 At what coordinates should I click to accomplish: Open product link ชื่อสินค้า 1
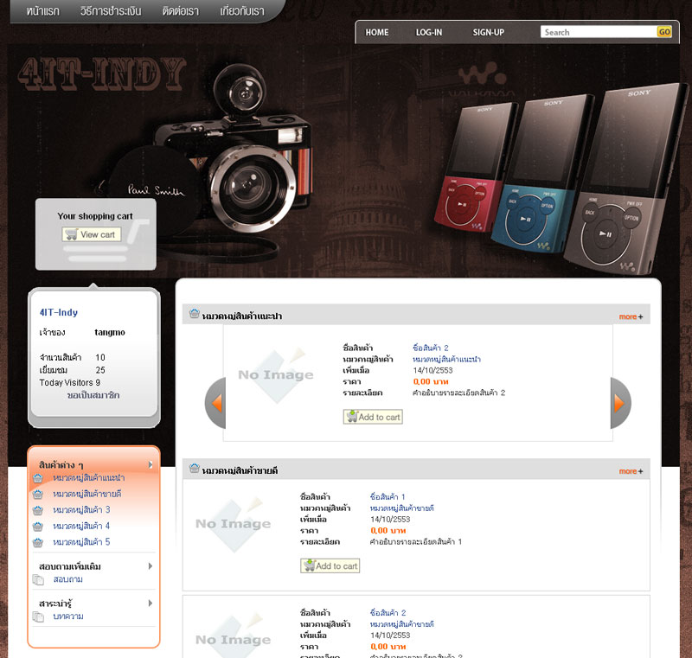(x=388, y=497)
